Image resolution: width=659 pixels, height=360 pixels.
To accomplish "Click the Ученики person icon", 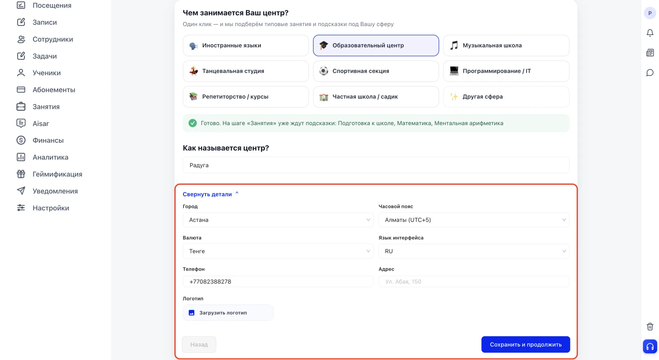I will (21, 73).
